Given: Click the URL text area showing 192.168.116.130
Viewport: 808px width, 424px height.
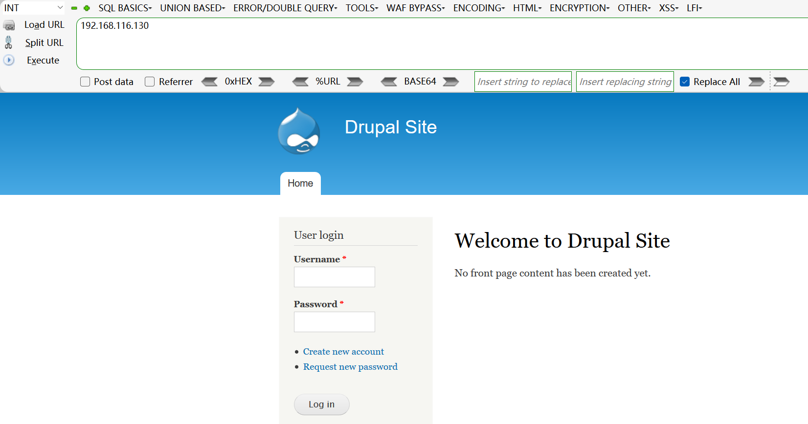Looking at the screenshot, I should point(442,44).
